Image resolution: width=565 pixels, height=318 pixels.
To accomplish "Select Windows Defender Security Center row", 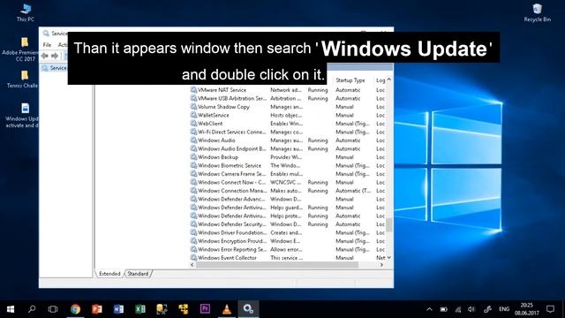I will (288, 224).
